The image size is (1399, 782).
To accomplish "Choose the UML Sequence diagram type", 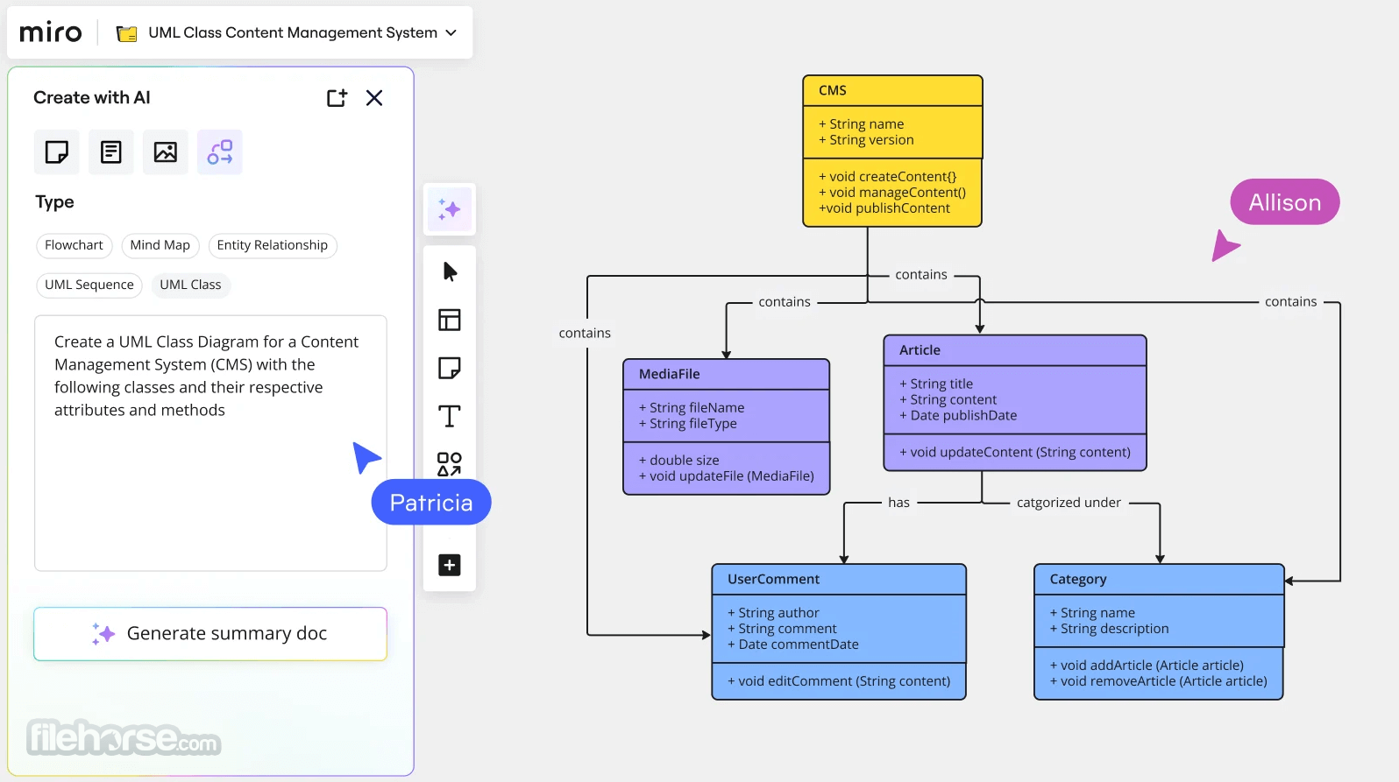I will click(89, 285).
